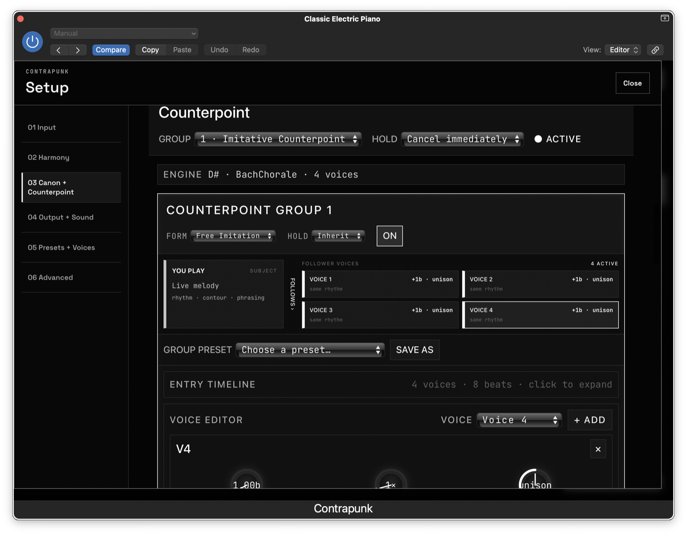Open GROUP Imitative Counterpoint dropdown
Screen dimensions: 687x535
[x=278, y=139]
